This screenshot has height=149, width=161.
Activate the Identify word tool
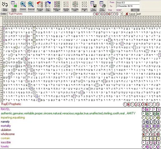(66, 6)
